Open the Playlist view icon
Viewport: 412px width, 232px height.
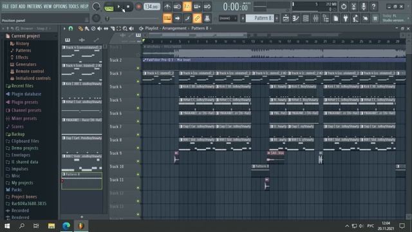(x=286, y=18)
